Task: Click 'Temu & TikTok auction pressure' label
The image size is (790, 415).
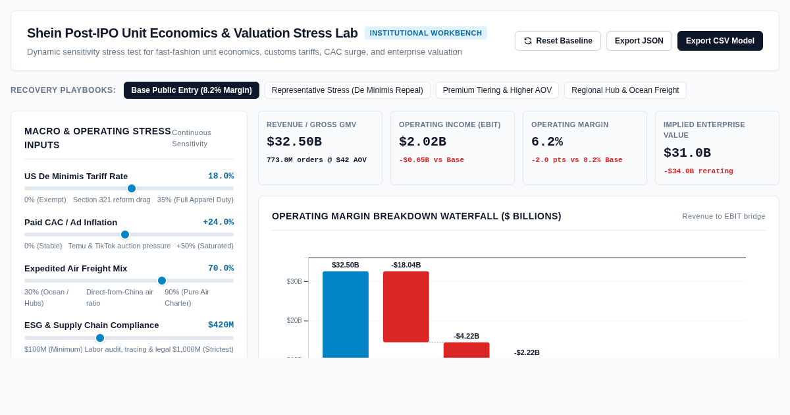Action: point(119,246)
